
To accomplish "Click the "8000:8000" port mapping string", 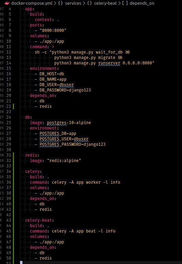I will click(53, 30).
